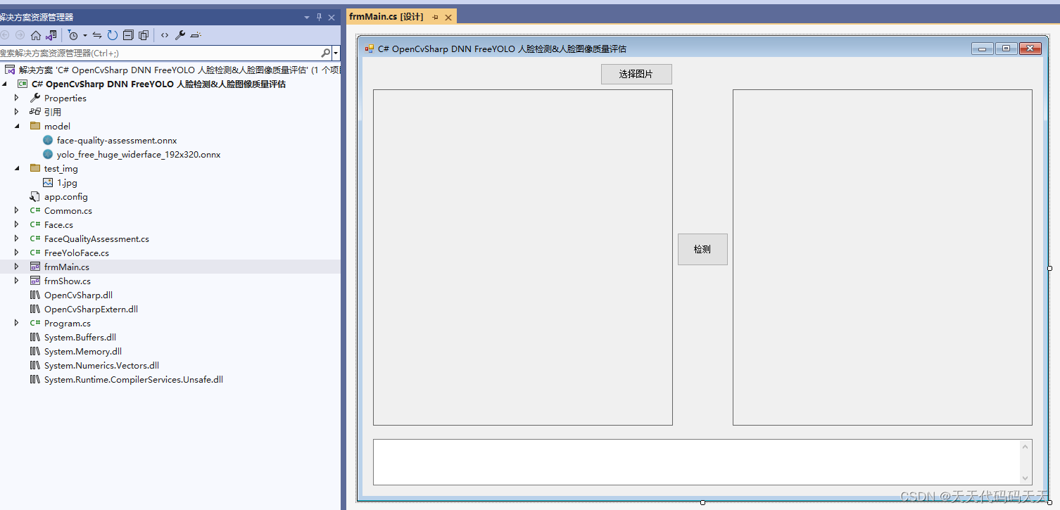Click the model folder icon
The width and height of the screenshot is (1060, 510).
click(35, 126)
